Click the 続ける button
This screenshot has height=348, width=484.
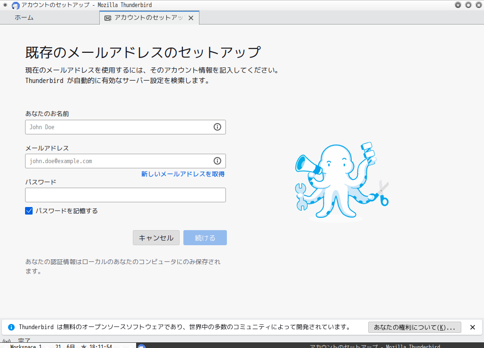205,238
